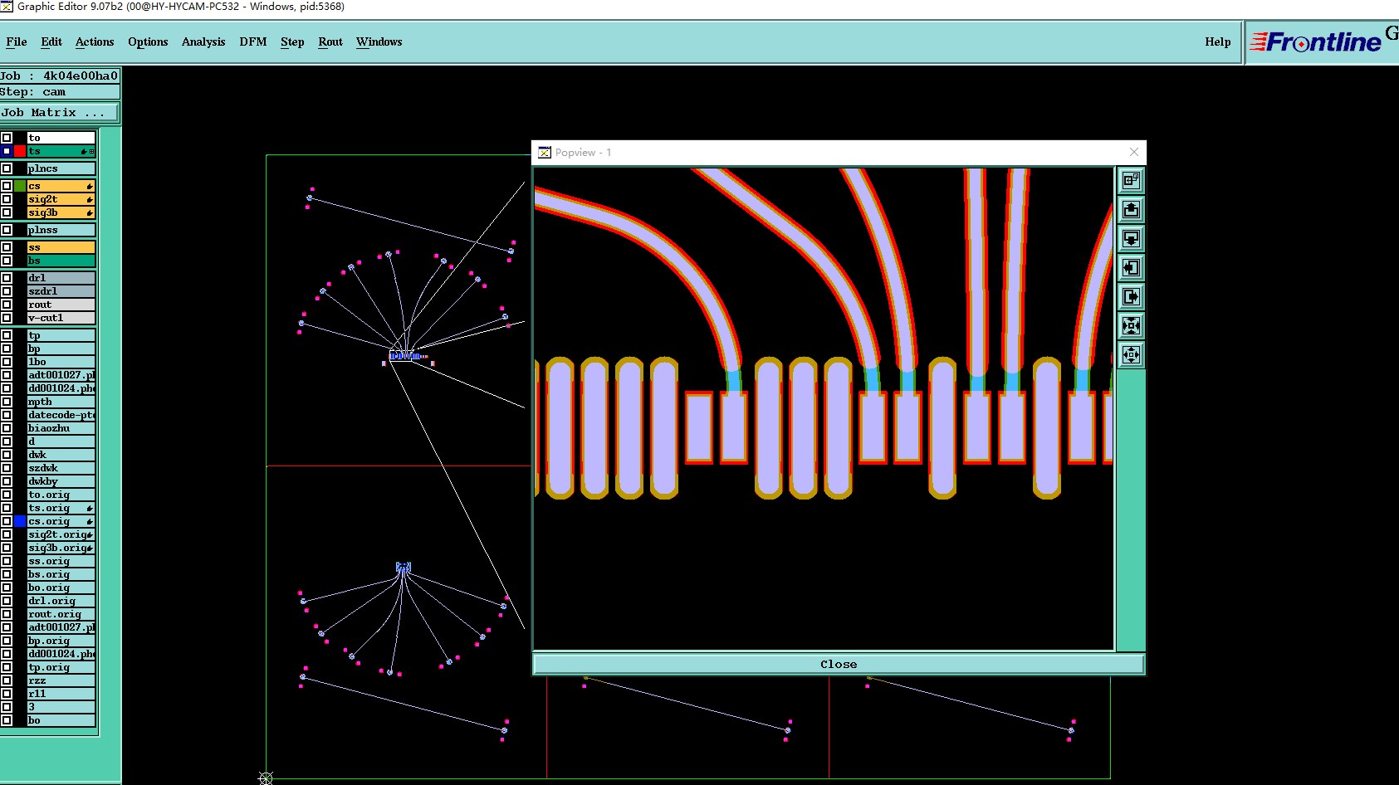Click the Popview zoom in icon
The image size is (1399, 785).
tap(1131, 326)
